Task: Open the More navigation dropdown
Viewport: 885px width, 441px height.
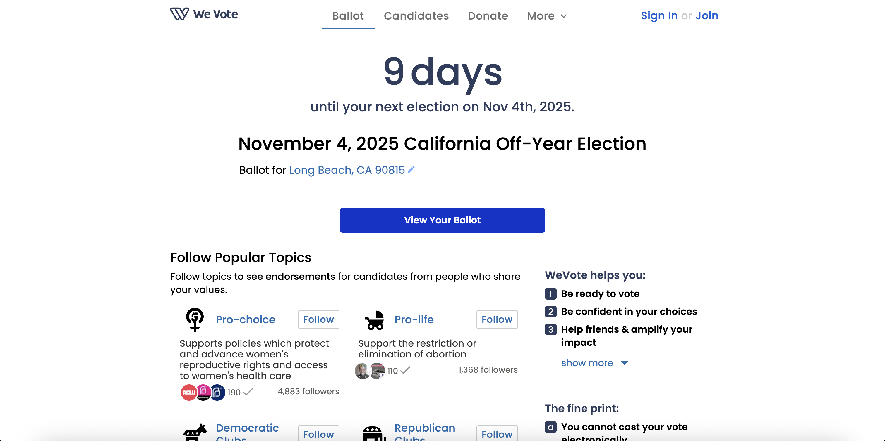Action: (546, 16)
